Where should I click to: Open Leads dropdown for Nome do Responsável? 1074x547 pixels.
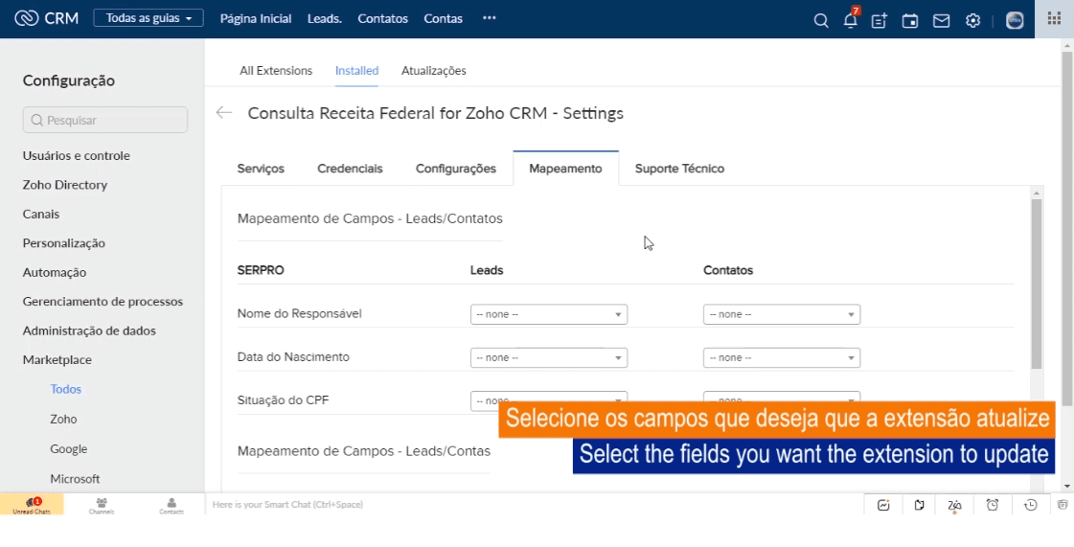click(548, 314)
